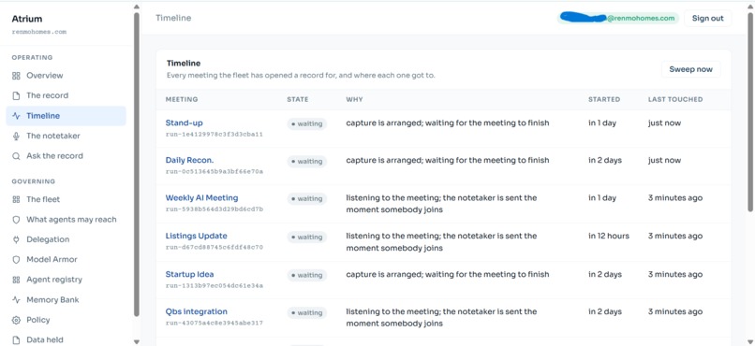Open the Daily Recon. meeting link

point(190,160)
